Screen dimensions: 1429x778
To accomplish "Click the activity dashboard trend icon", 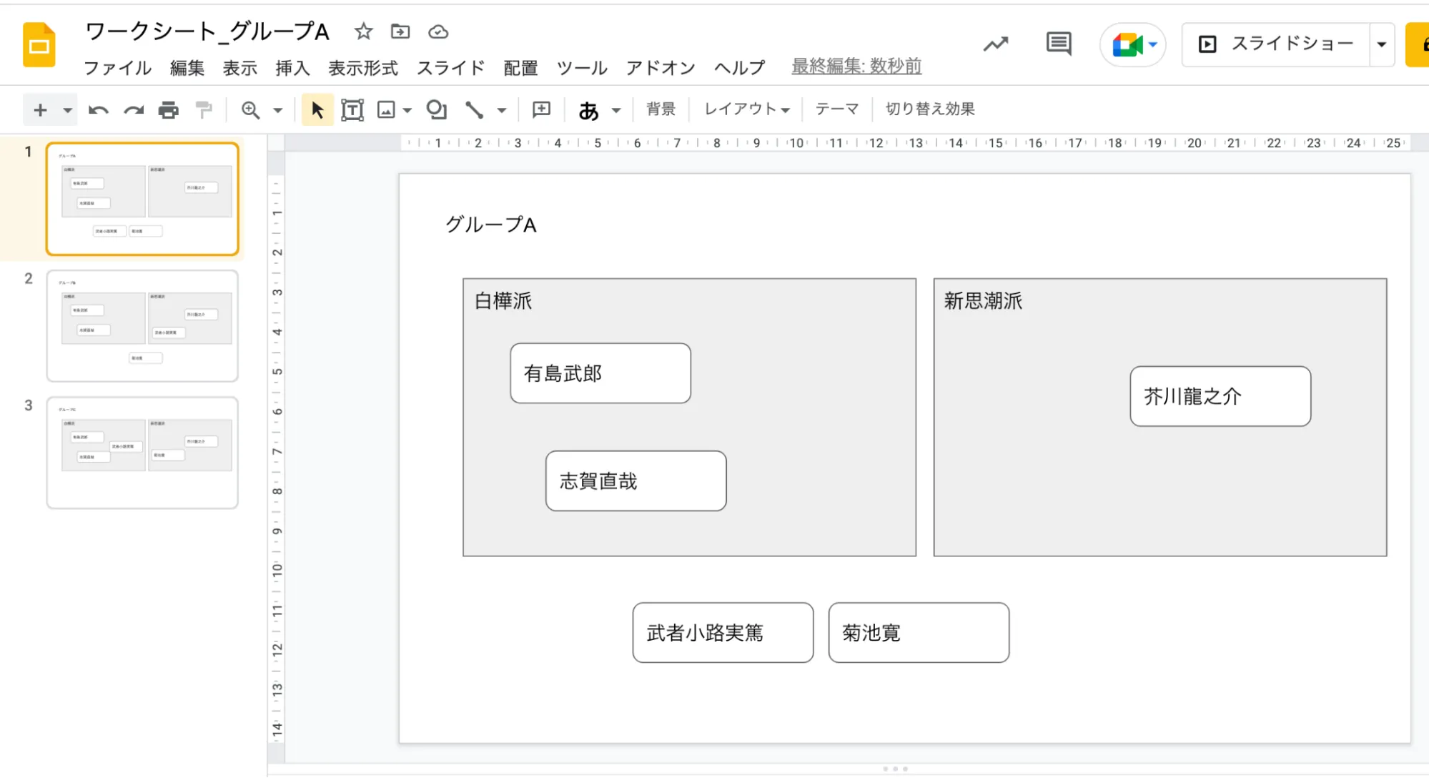I will [995, 44].
